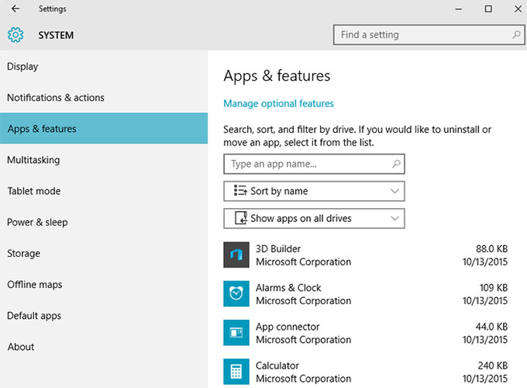Screen dimensions: 527x388
Task: Go to Offline maps
Action: tap(104, 284)
